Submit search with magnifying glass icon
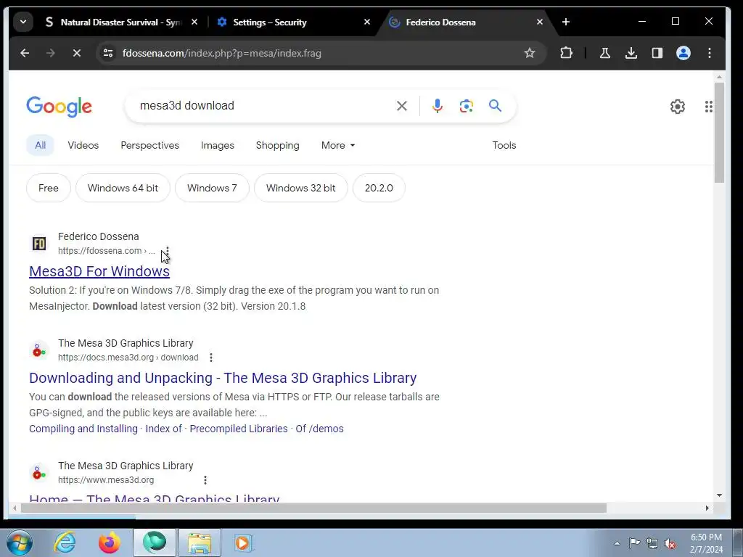The height and width of the screenshot is (557, 743). [495, 106]
